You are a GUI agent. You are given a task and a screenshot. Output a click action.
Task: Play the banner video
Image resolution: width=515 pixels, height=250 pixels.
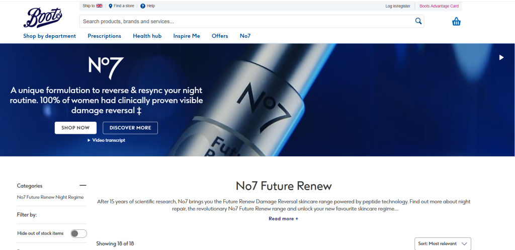[x=501, y=57]
